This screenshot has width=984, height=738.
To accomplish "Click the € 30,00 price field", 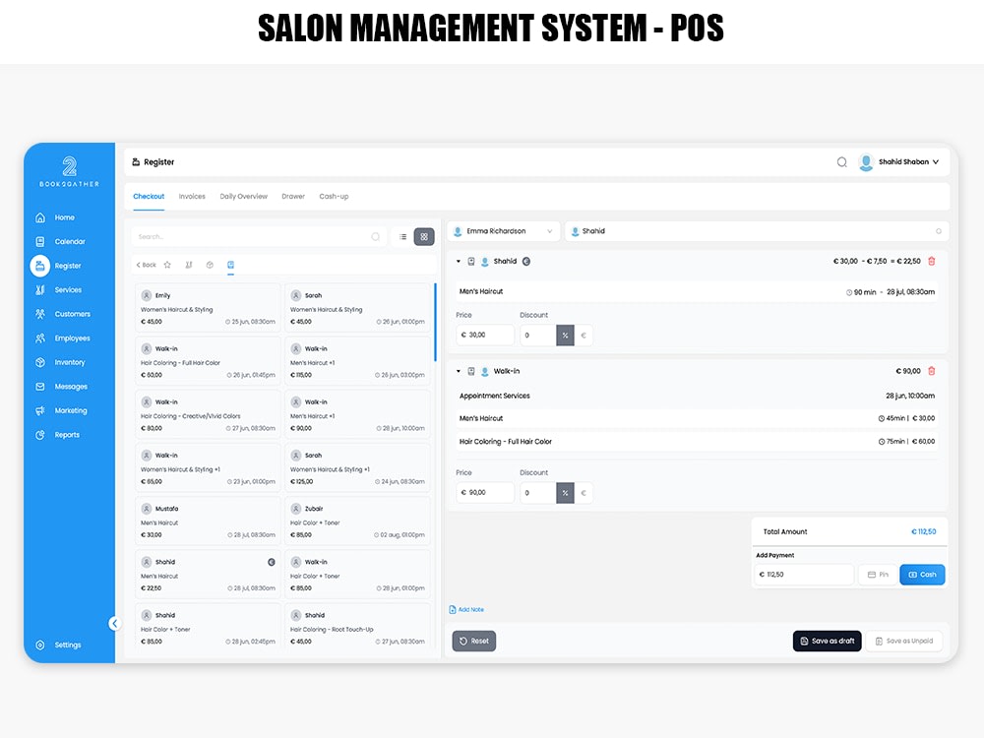I will click(x=485, y=336).
